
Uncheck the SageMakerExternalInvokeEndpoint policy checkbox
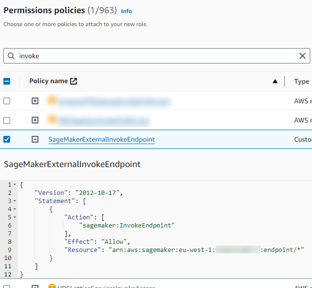point(7,139)
